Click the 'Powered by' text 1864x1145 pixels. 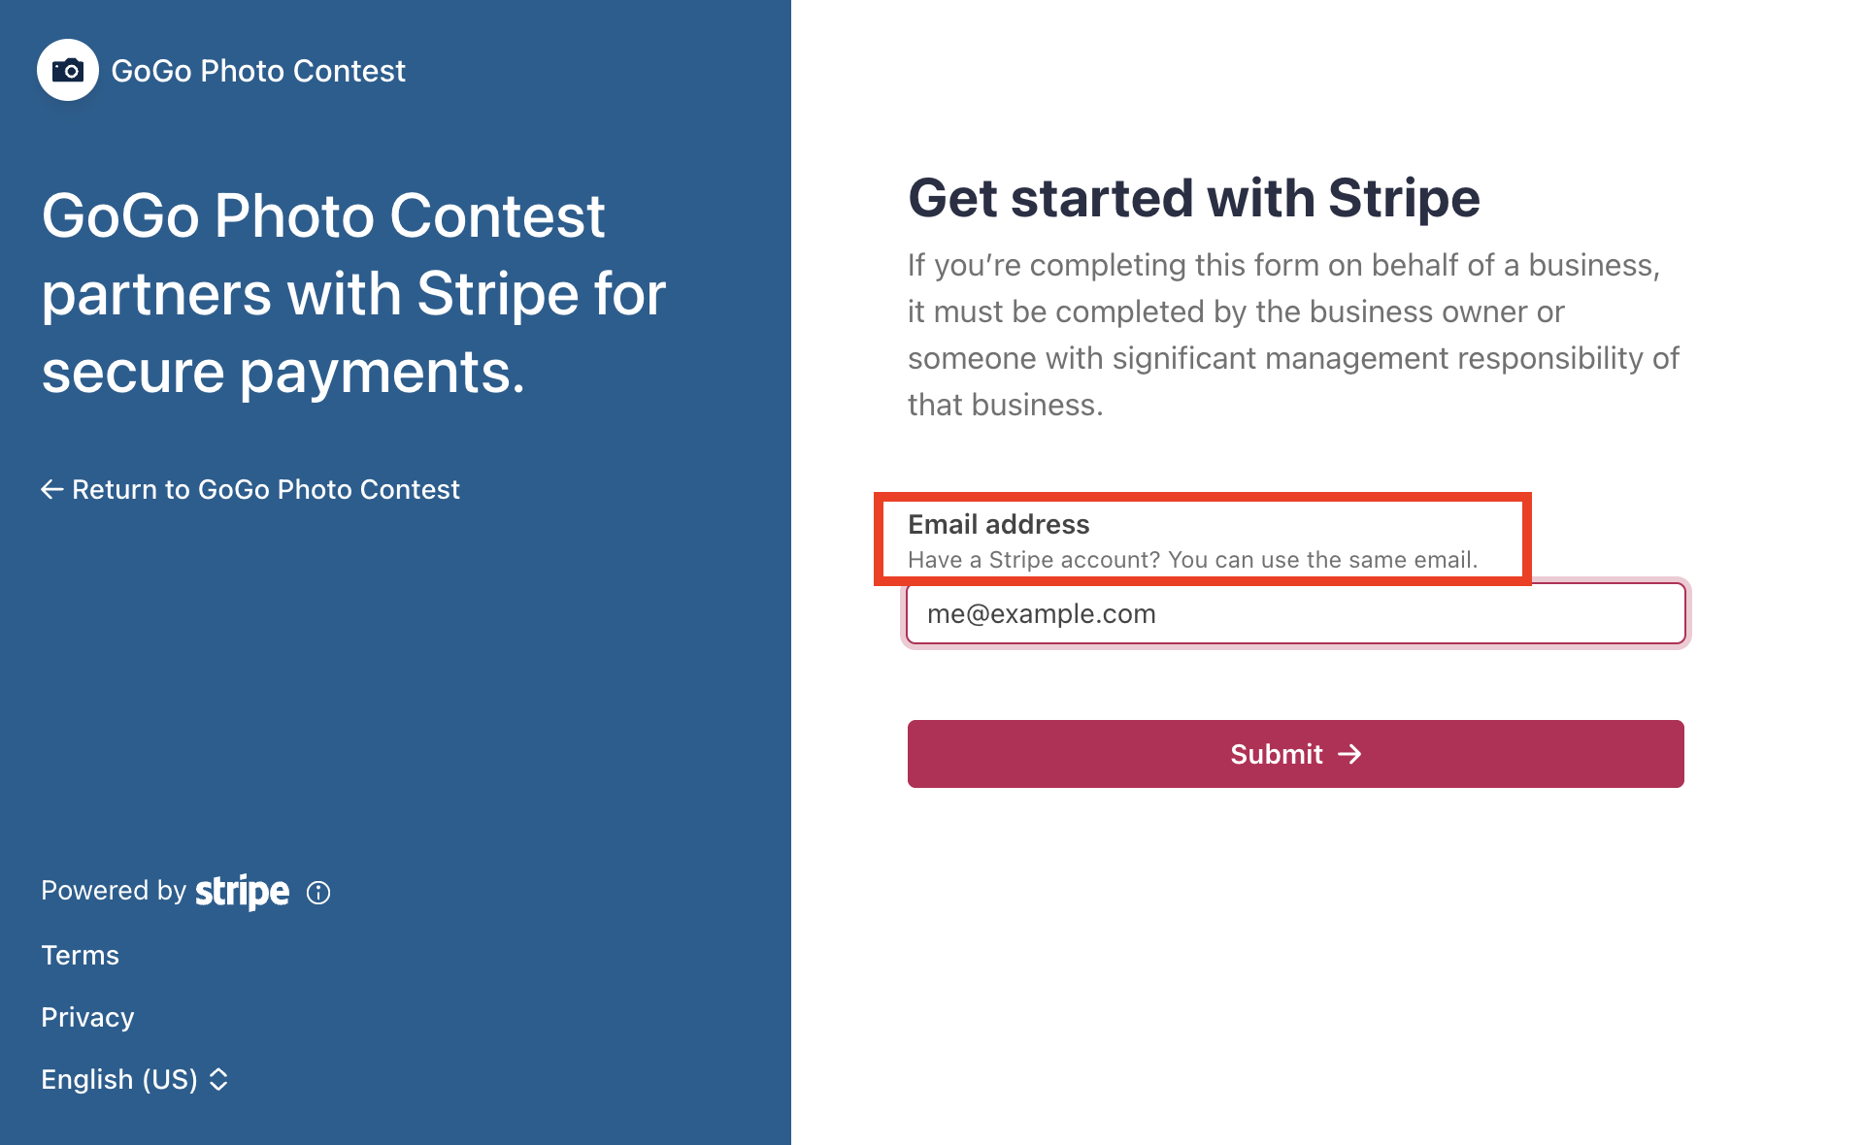click(x=113, y=891)
